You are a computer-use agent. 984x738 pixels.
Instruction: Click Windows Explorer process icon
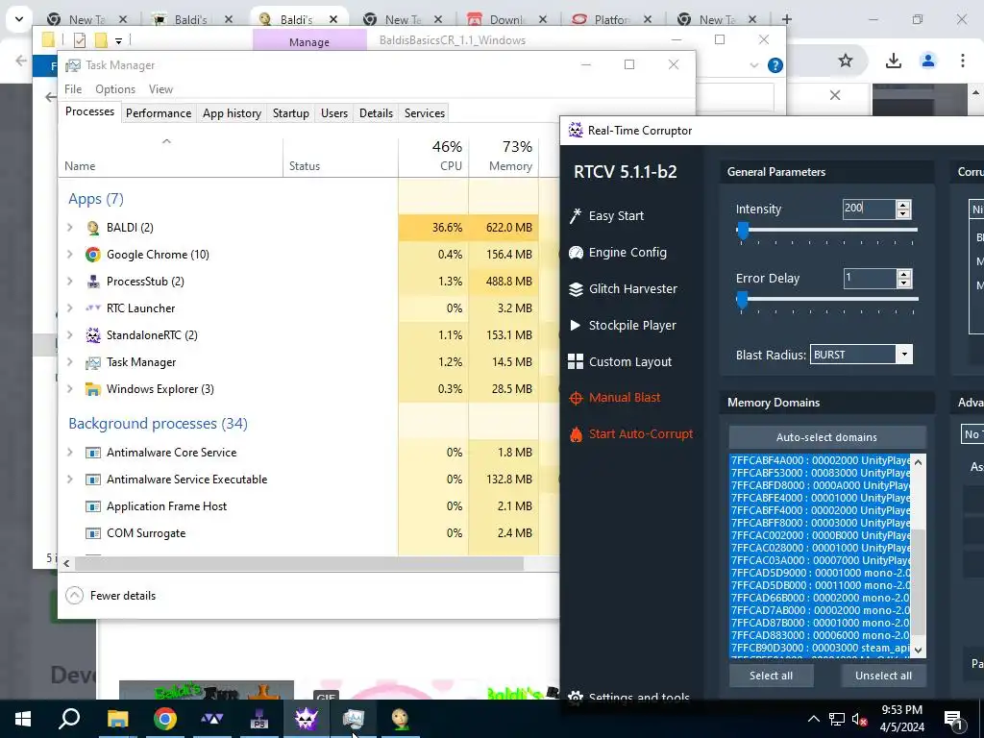[x=93, y=389]
